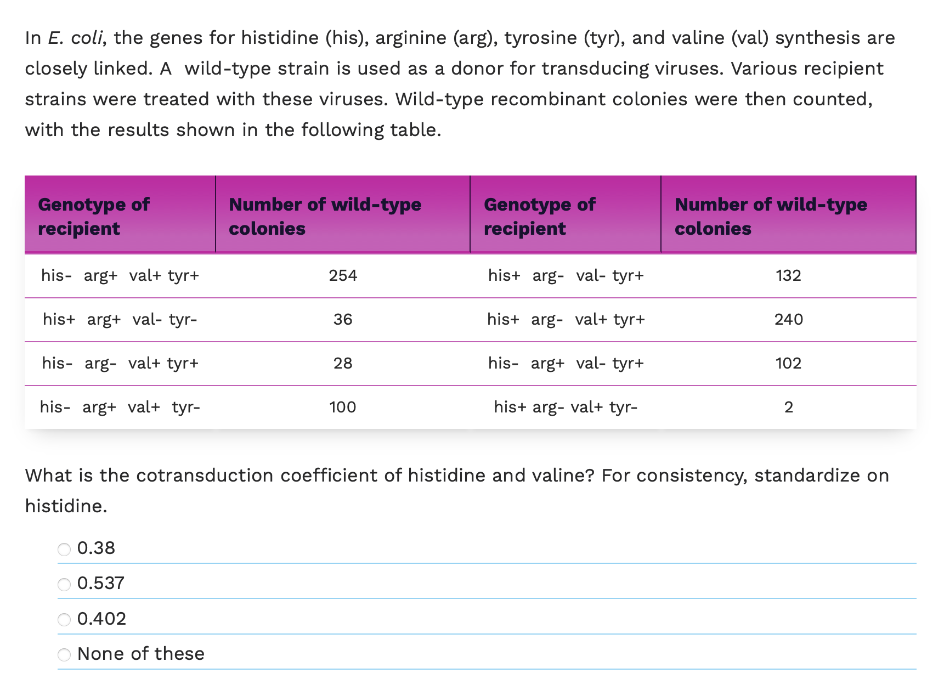The width and height of the screenshot is (944, 696).
Task: Select the his+ arg- val- tyr+ genotype cell
Action: [566, 276]
